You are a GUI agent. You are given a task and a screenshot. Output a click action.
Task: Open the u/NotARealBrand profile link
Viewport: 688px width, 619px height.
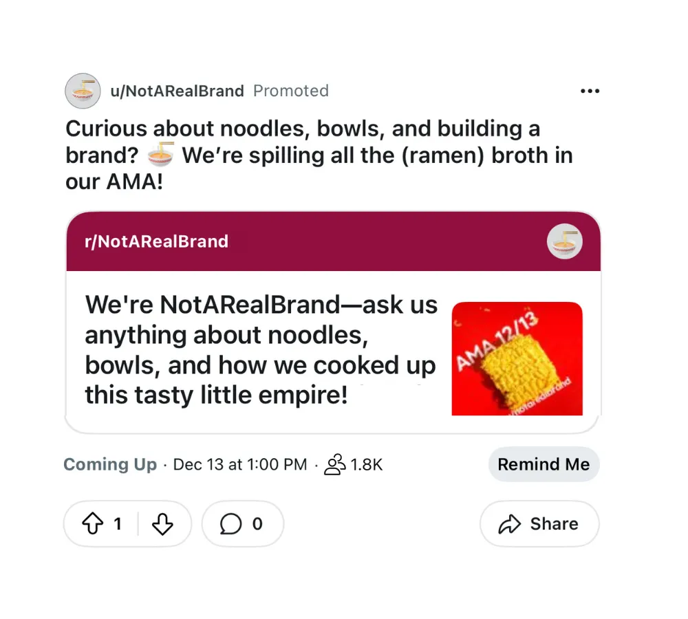click(x=177, y=91)
